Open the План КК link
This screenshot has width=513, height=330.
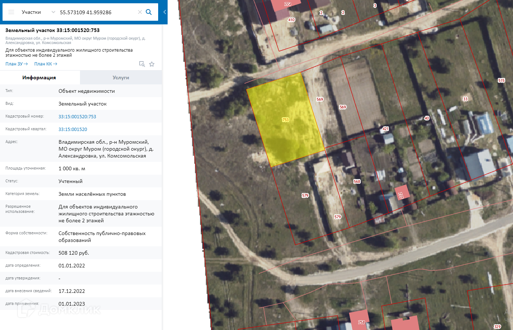(46, 64)
